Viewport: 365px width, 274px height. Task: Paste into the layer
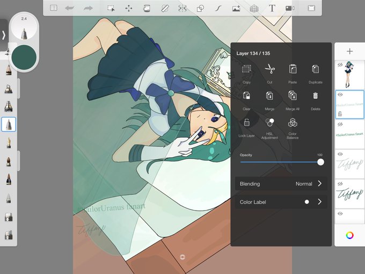click(293, 74)
